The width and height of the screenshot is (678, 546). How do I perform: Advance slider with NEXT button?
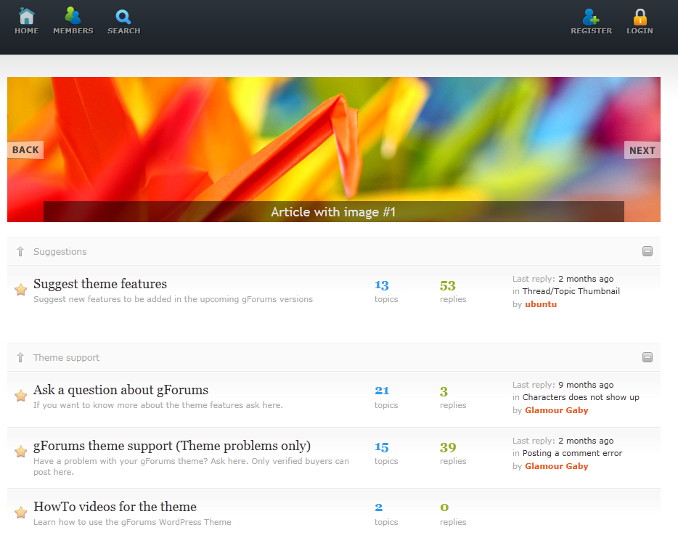pos(642,150)
